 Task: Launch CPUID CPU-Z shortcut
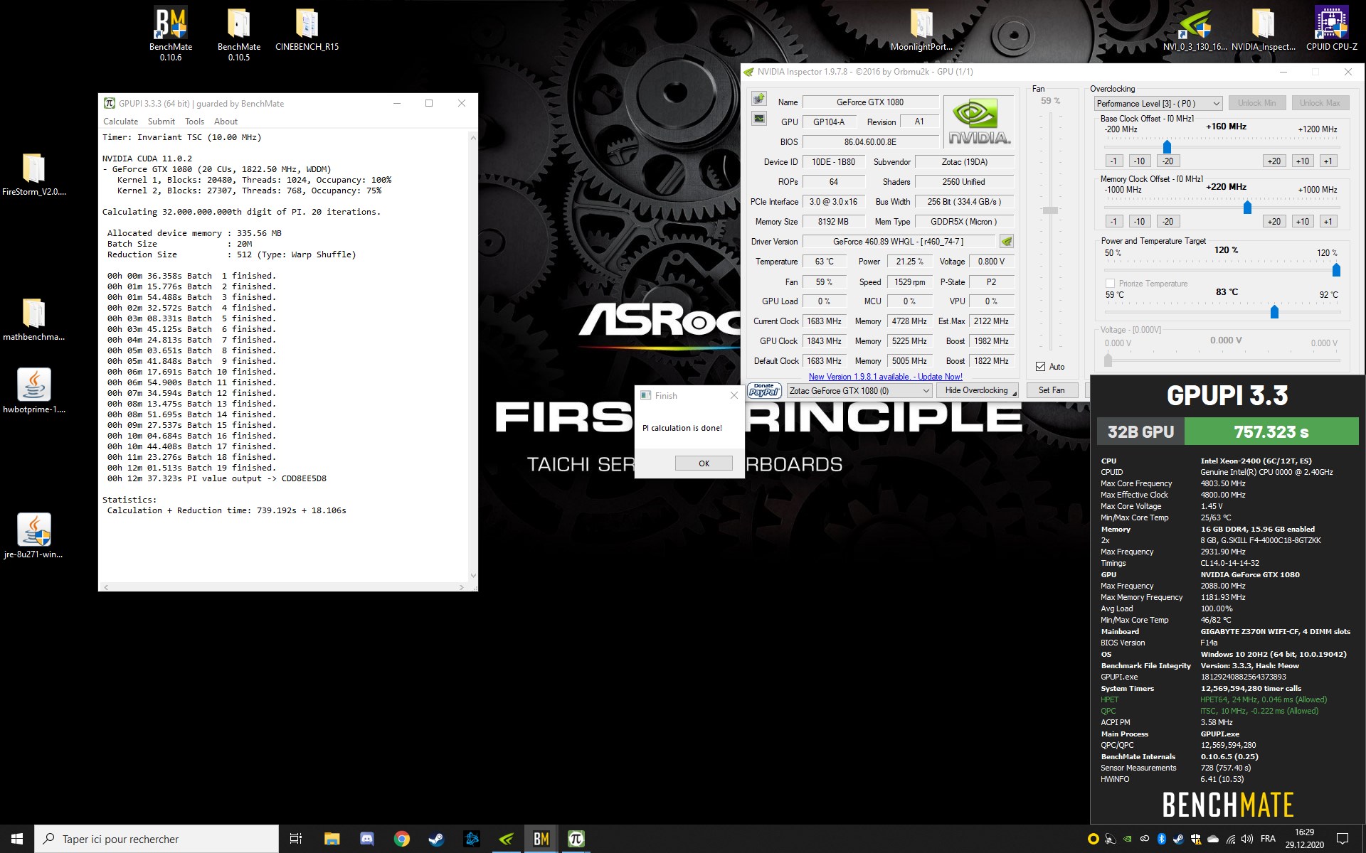click(x=1332, y=30)
